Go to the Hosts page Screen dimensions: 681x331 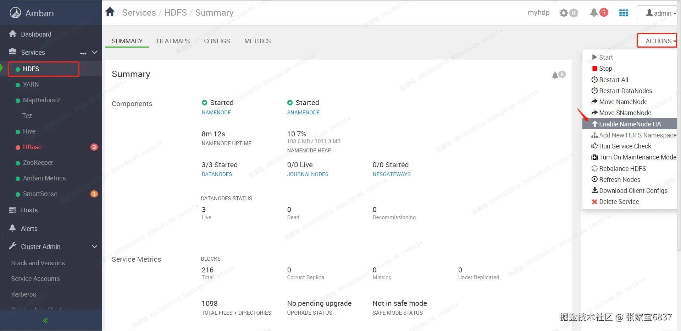[29, 210]
